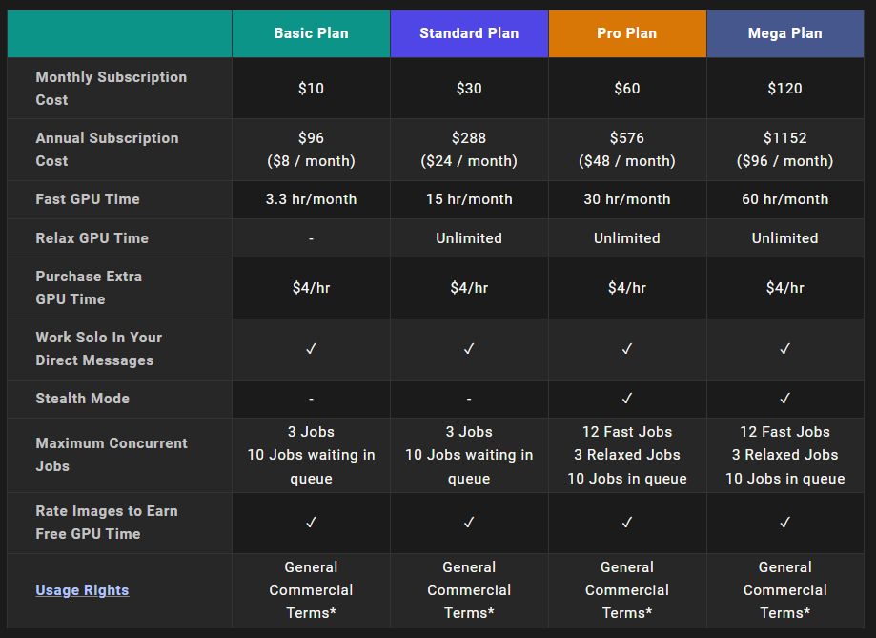Click Standard Plan's Work Solo checkmark
876x638 pixels.
pos(469,349)
